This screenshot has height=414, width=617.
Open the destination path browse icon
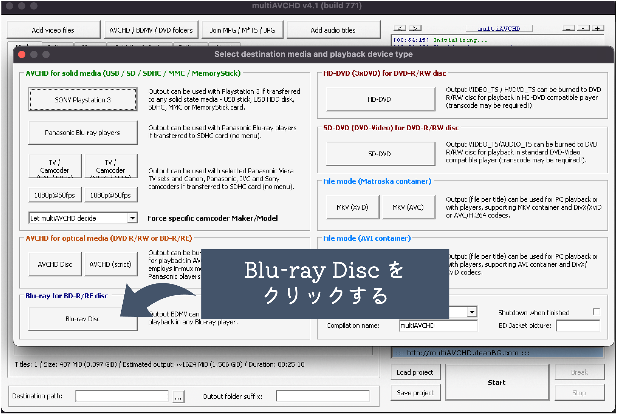[x=178, y=396]
